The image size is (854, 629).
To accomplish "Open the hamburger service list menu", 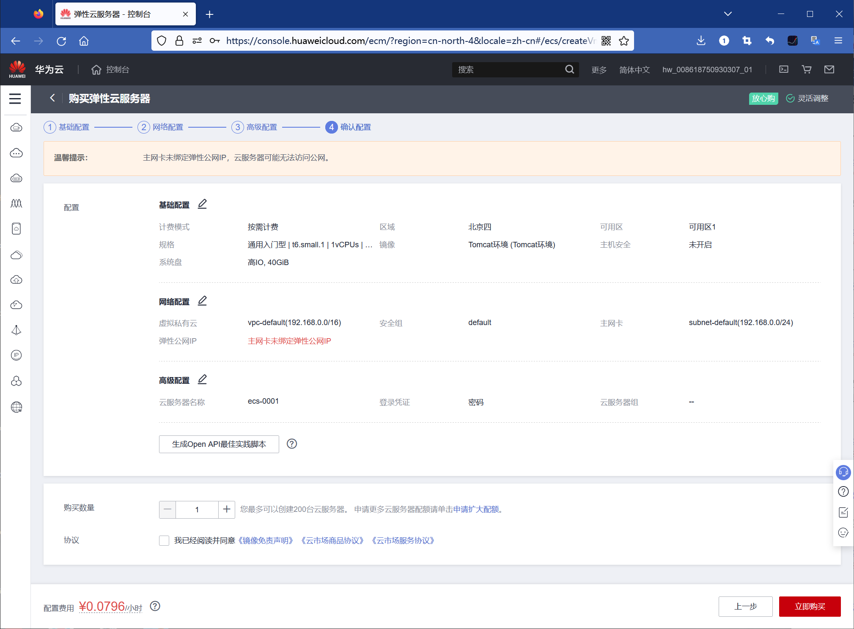I will pos(15,98).
